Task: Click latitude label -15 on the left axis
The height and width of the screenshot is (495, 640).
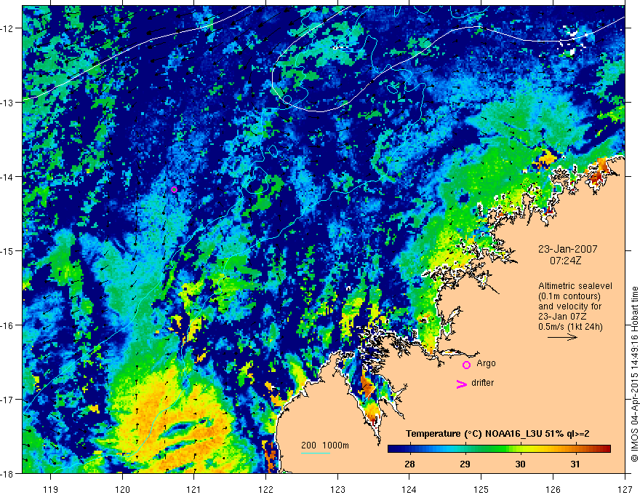Action: pos(7,250)
